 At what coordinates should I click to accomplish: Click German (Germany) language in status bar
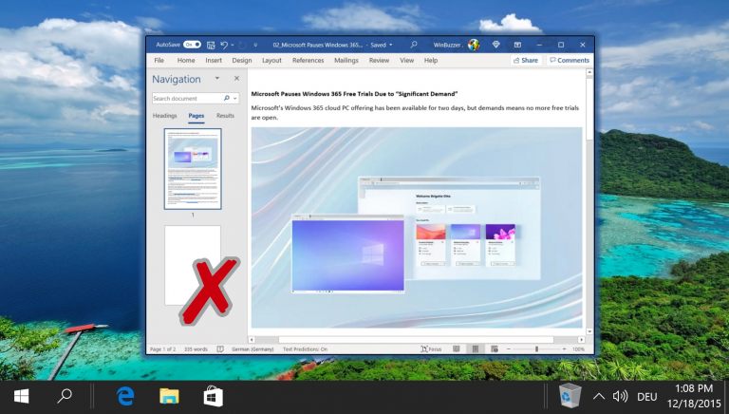[x=252, y=349]
